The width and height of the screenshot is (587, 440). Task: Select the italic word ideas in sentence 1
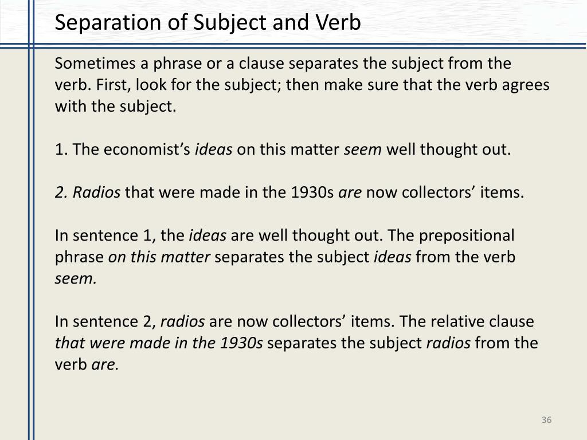pyautogui.click(x=213, y=150)
